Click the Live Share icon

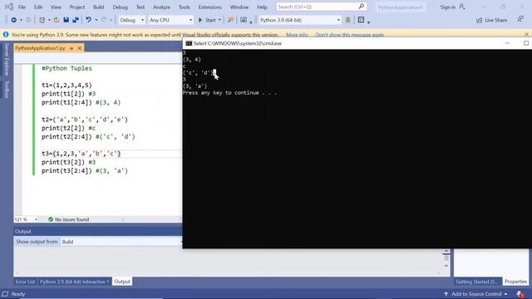click(x=479, y=20)
